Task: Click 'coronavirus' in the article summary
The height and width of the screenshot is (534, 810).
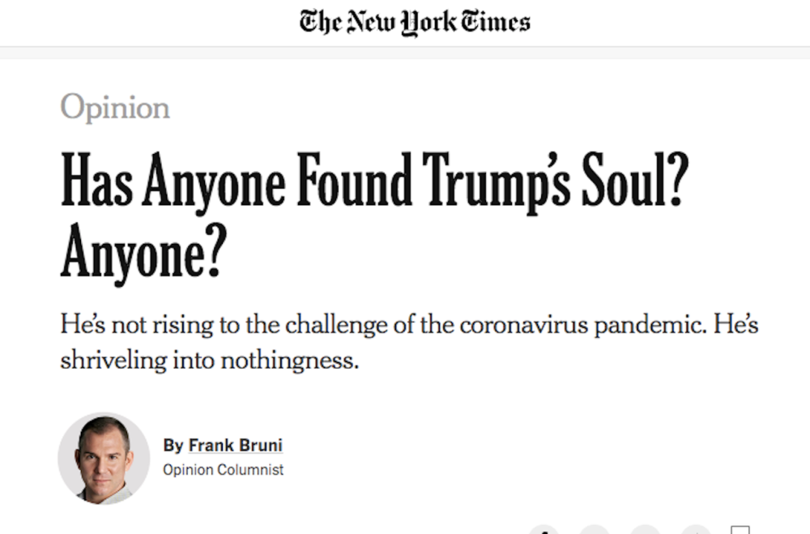Action: click(523, 325)
